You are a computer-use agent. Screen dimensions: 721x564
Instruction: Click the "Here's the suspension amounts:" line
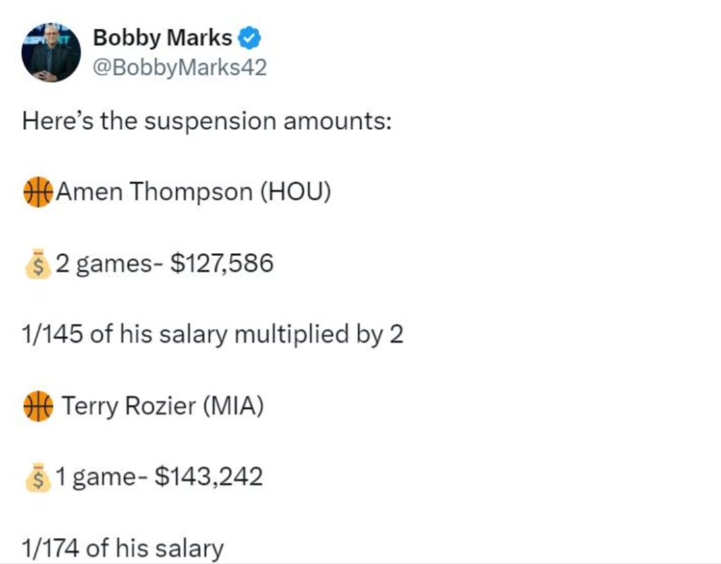pyautogui.click(x=206, y=121)
